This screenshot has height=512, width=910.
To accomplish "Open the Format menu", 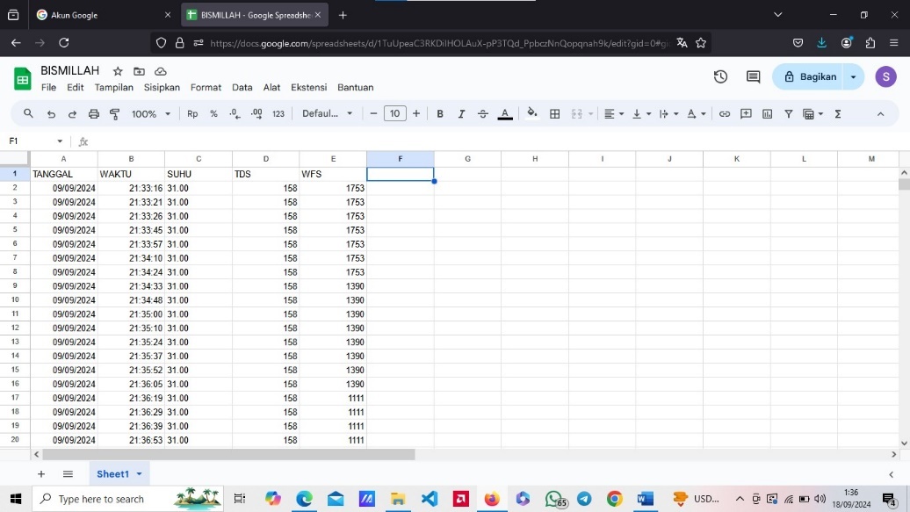I will (x=206, y=88).
